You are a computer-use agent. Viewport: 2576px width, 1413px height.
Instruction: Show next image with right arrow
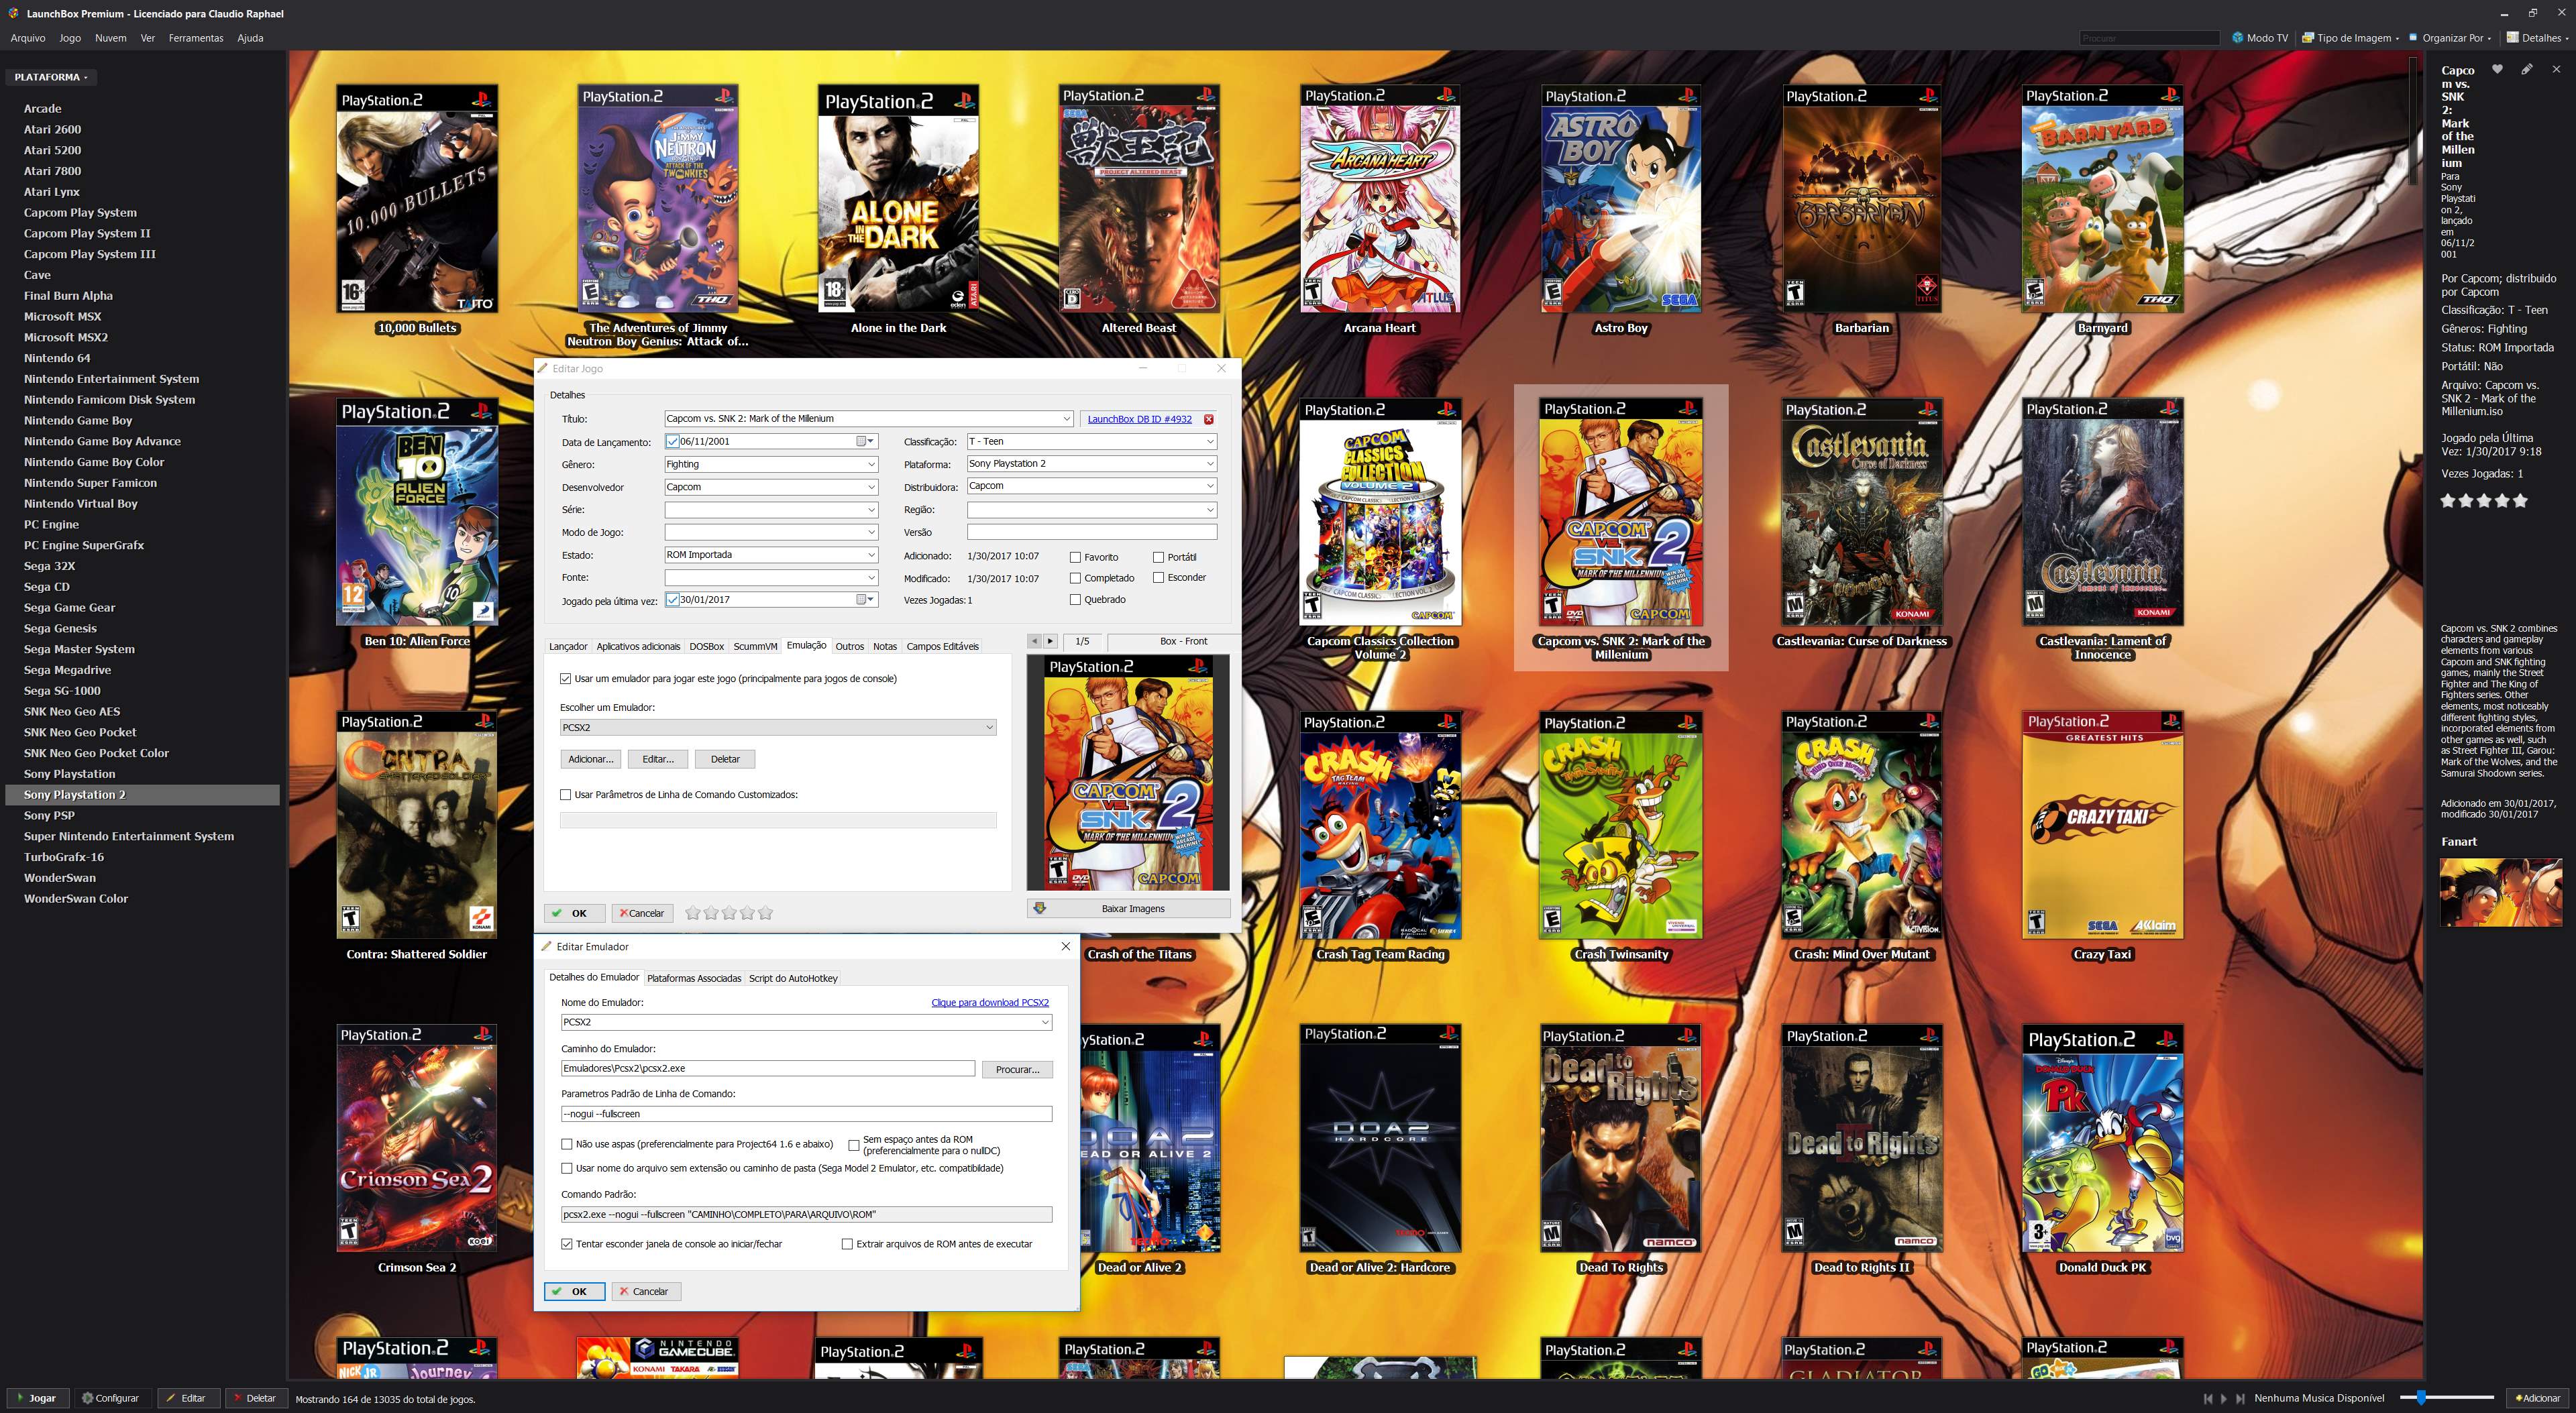tap(1050, 641)
